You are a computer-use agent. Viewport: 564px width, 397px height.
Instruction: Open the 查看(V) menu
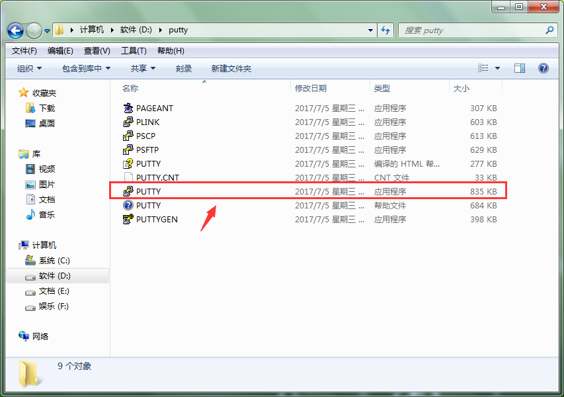[97, 51]
